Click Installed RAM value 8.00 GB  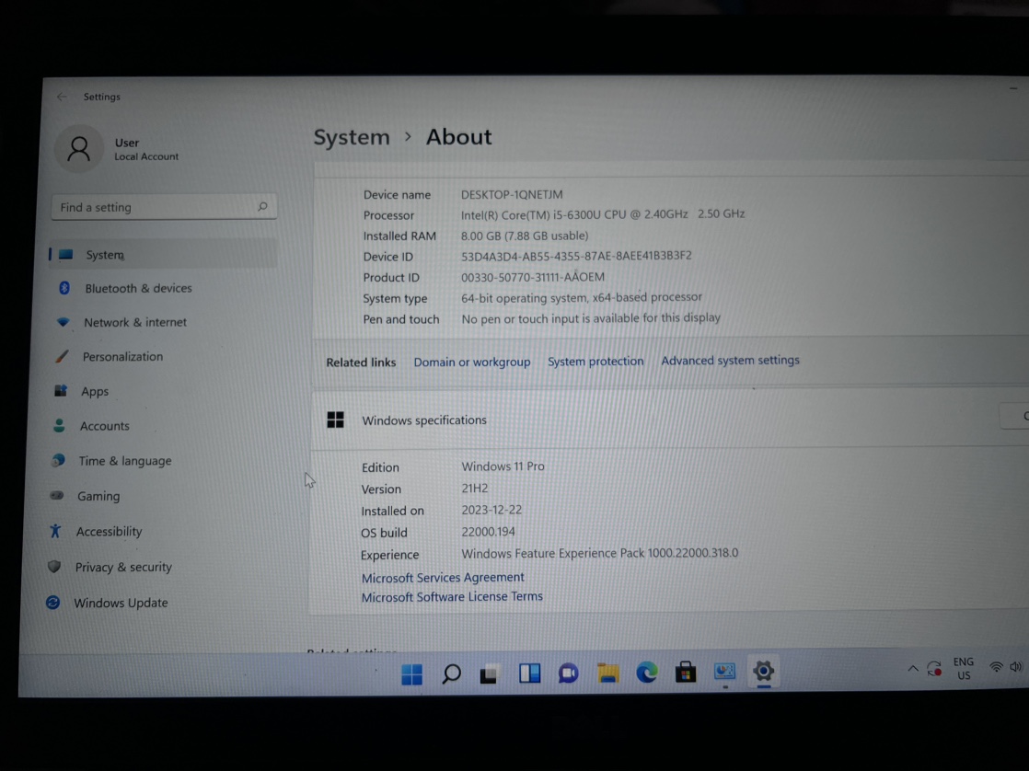point(525,236)
